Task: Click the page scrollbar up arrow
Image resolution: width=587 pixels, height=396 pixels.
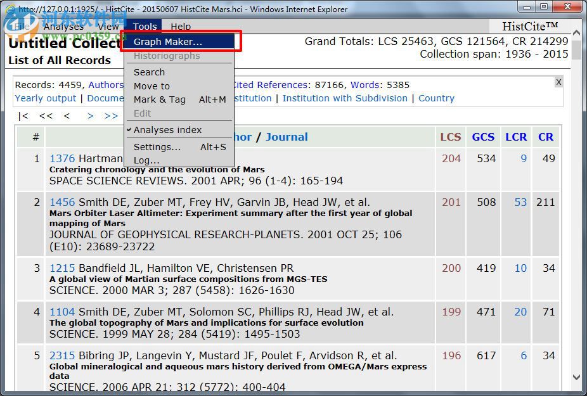Action: (x=576, y=33)
